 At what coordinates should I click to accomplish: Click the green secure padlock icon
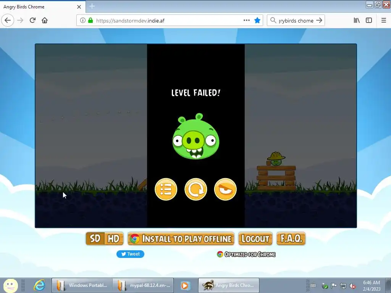(x=90, y=21)
